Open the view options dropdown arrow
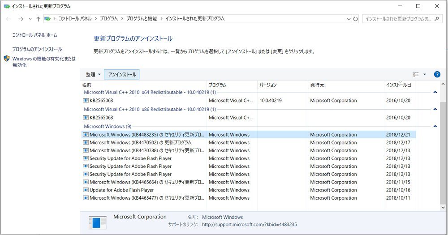This screenshot has width=448, height=235. point(425,74)
